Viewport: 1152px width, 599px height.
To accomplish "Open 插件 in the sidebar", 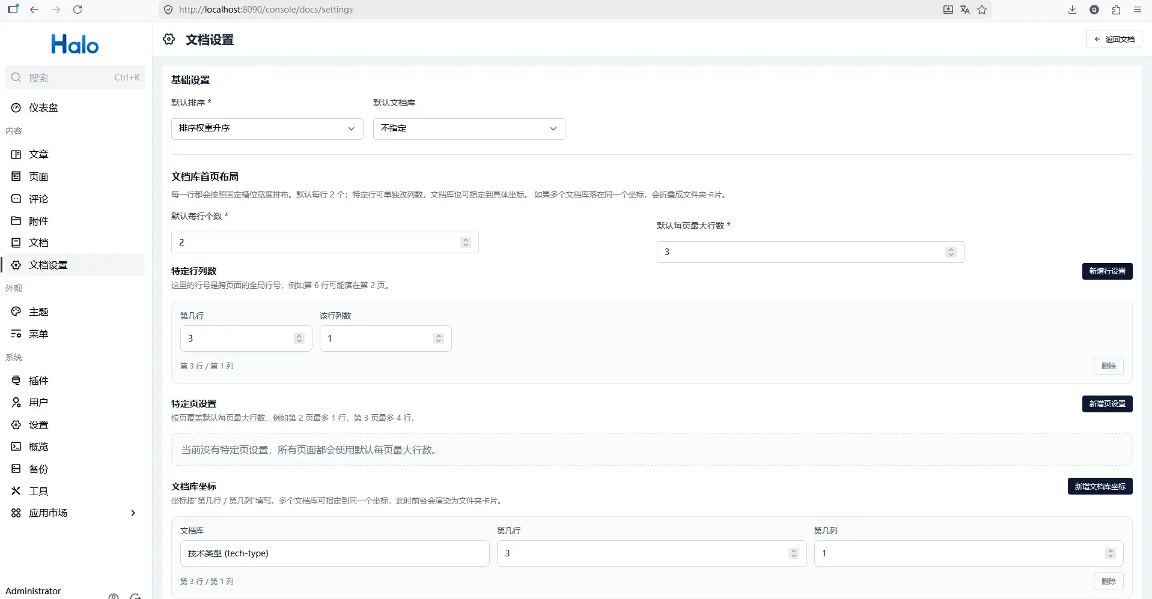I will click(x=74, y=381).
